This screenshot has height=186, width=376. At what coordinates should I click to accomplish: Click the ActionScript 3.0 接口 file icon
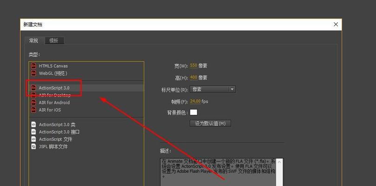(x=34, y=132)
